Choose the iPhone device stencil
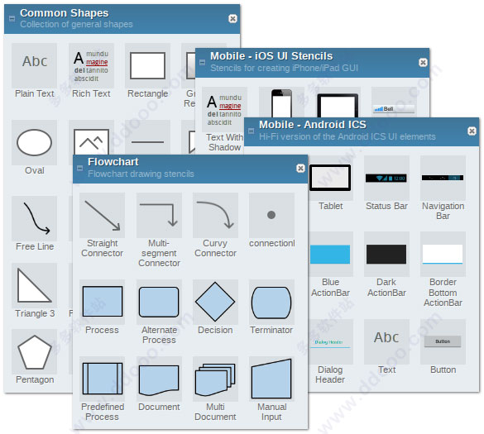 pos(281,103)
